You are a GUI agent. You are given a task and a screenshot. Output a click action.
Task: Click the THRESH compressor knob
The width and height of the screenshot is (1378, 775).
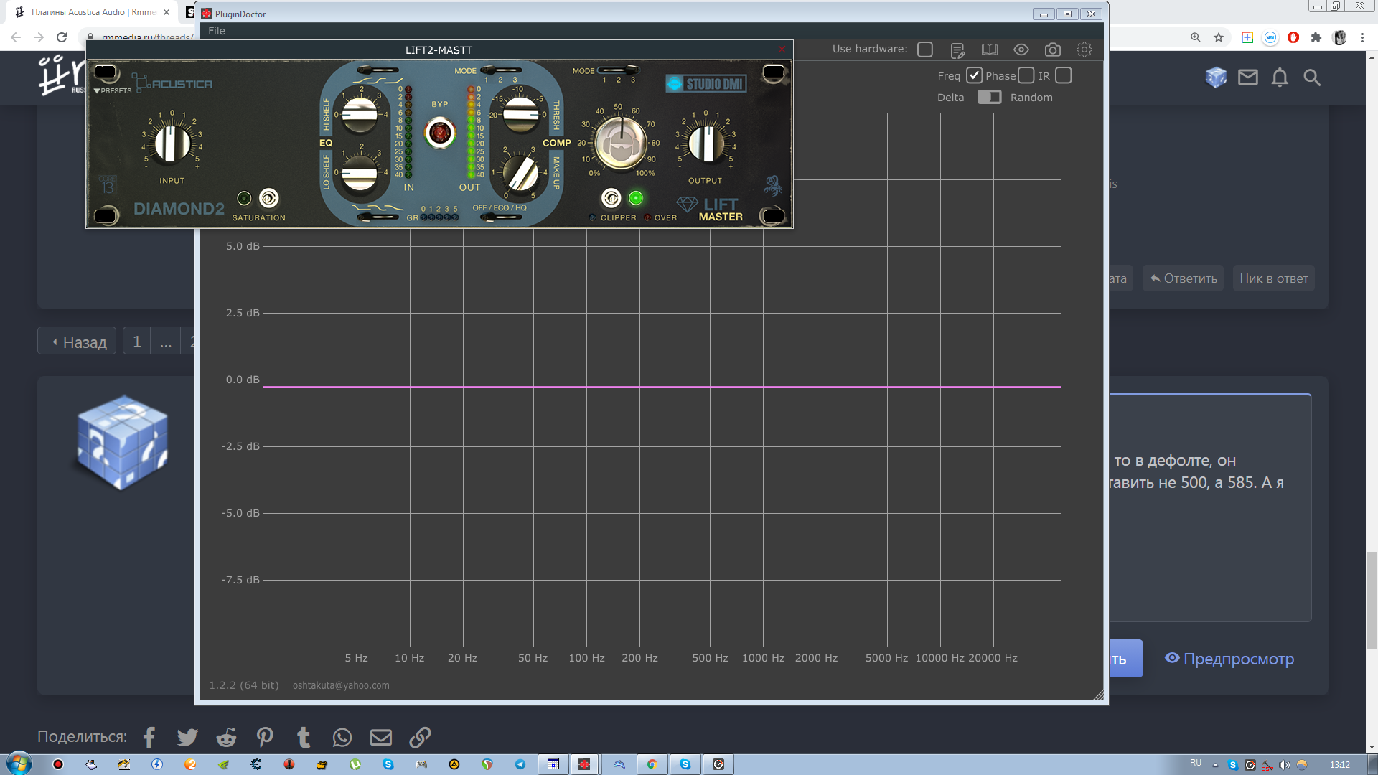click(520, 115)
